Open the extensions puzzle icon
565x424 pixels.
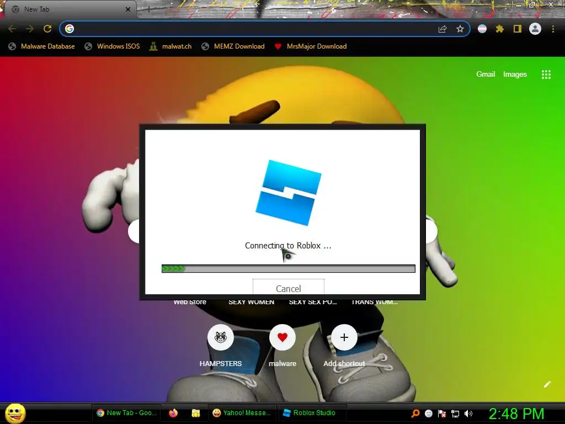499,29
